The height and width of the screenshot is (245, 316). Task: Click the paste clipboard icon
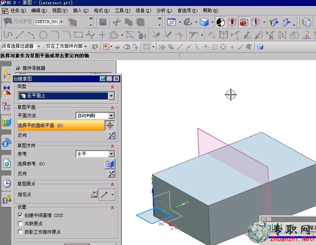(x=140, y=22)
